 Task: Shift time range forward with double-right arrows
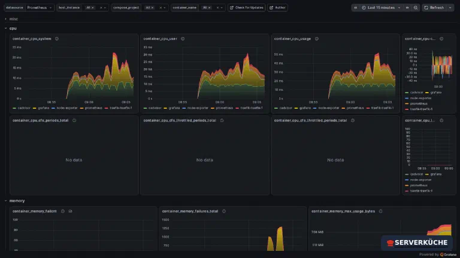point(407,8)
